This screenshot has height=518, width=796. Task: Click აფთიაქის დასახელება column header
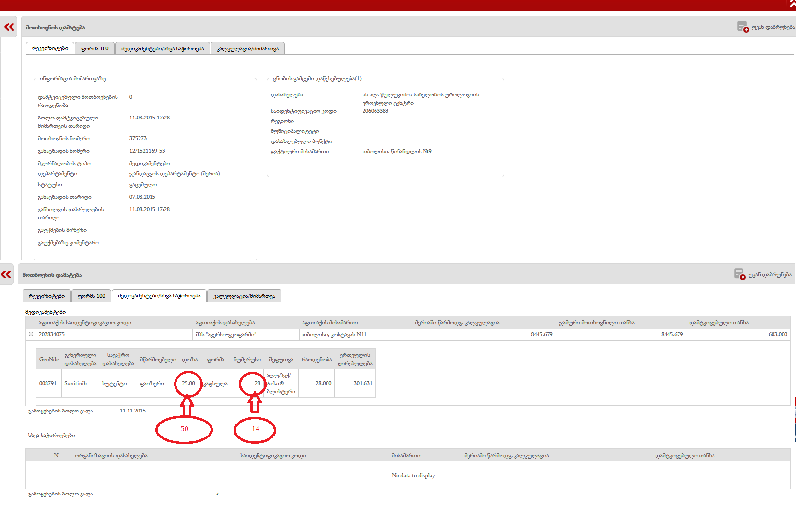225,323
